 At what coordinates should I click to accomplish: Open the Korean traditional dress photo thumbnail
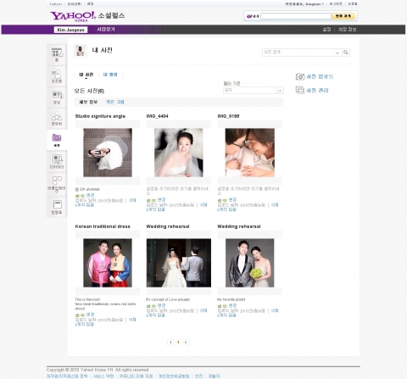(x=108, y=263)
